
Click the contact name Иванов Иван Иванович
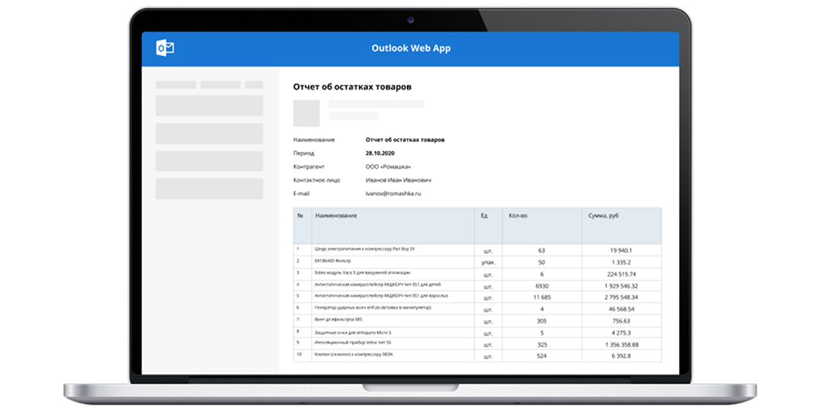coord(398,180)
